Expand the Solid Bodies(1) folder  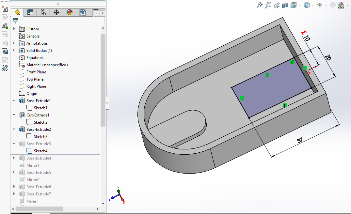(14, 51)
